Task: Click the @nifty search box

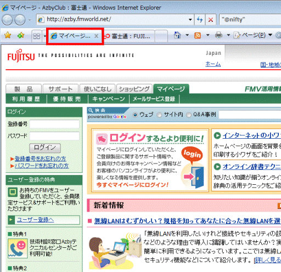Action: click(x=250, y=19)
